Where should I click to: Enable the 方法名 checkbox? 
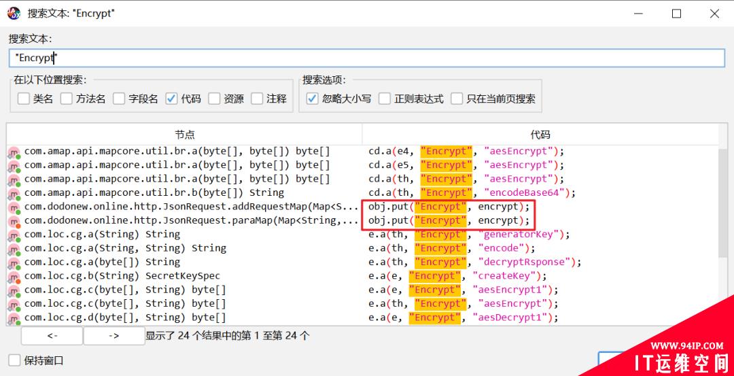point(66,99)
